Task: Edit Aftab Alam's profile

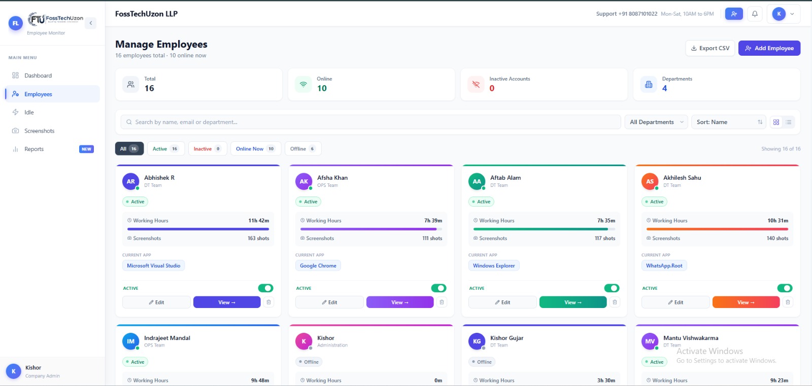Action: point(502,302)
